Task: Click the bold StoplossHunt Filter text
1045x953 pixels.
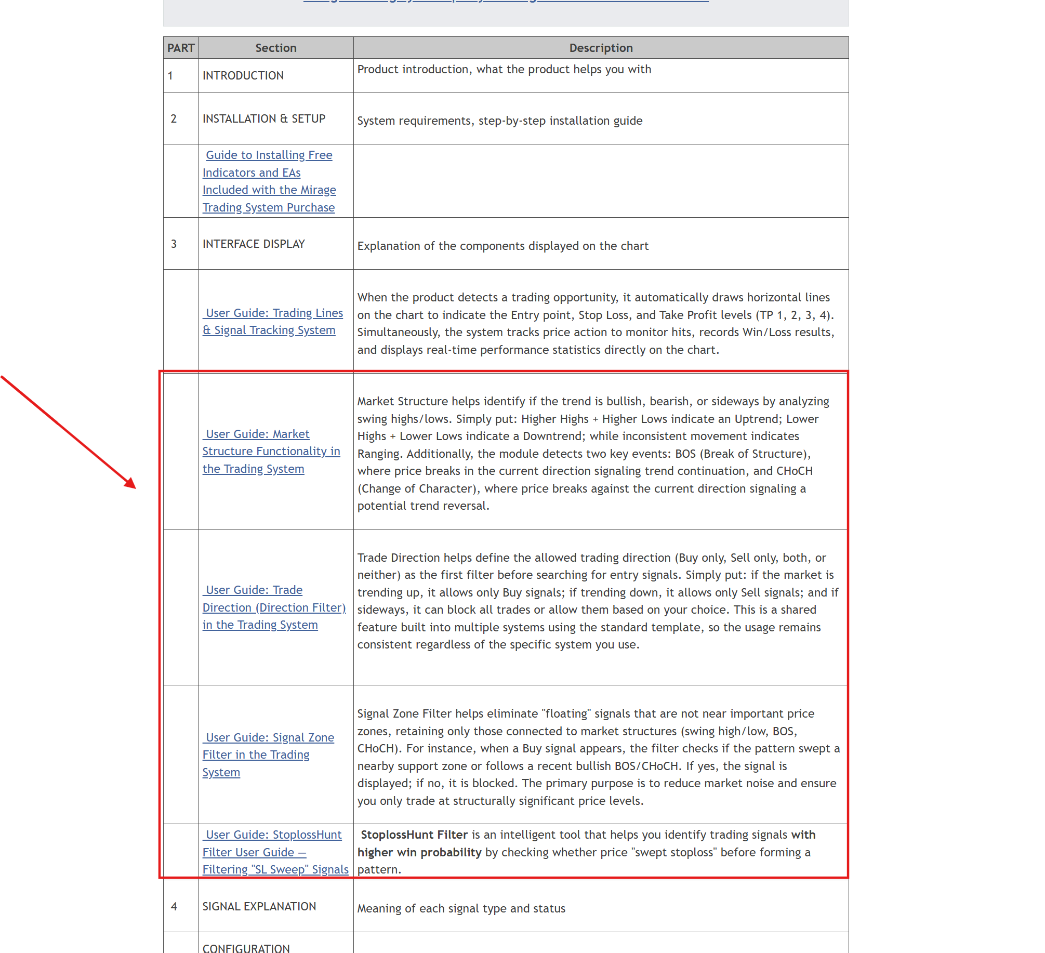Action: [414, 835]
